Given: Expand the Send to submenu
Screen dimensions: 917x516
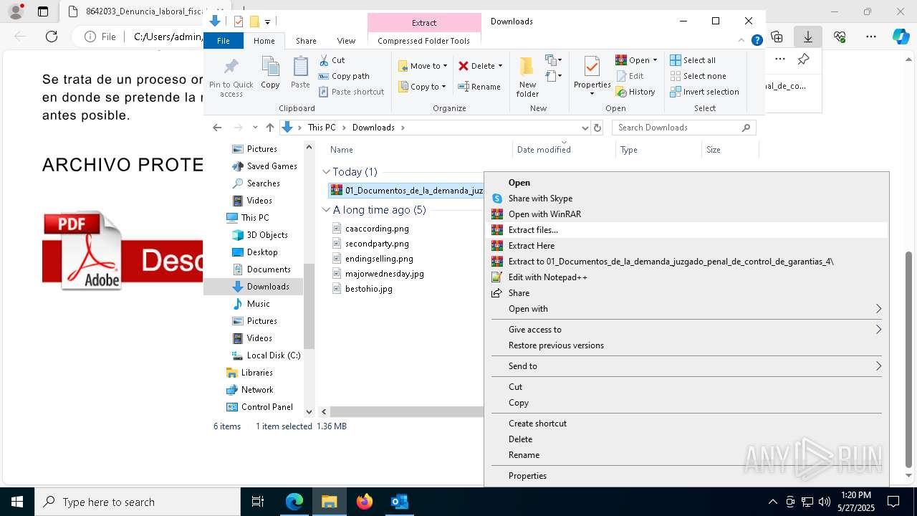Looking at the screenshot, I should (x=687, y=366).
